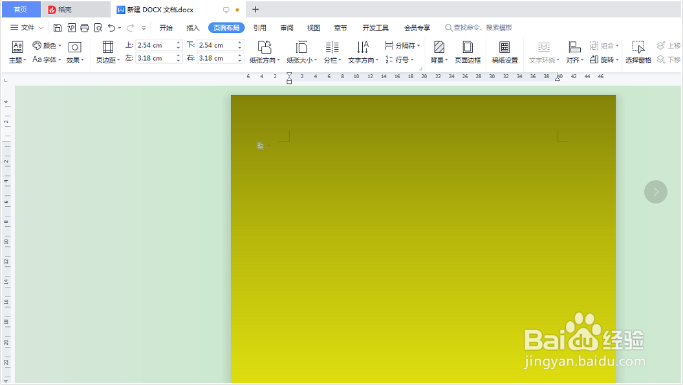Switch to the 引用 ribbon tab

260,28
